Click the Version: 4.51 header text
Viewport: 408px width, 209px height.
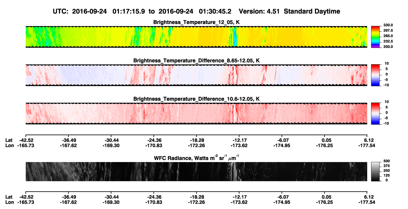tap(259, 12)
